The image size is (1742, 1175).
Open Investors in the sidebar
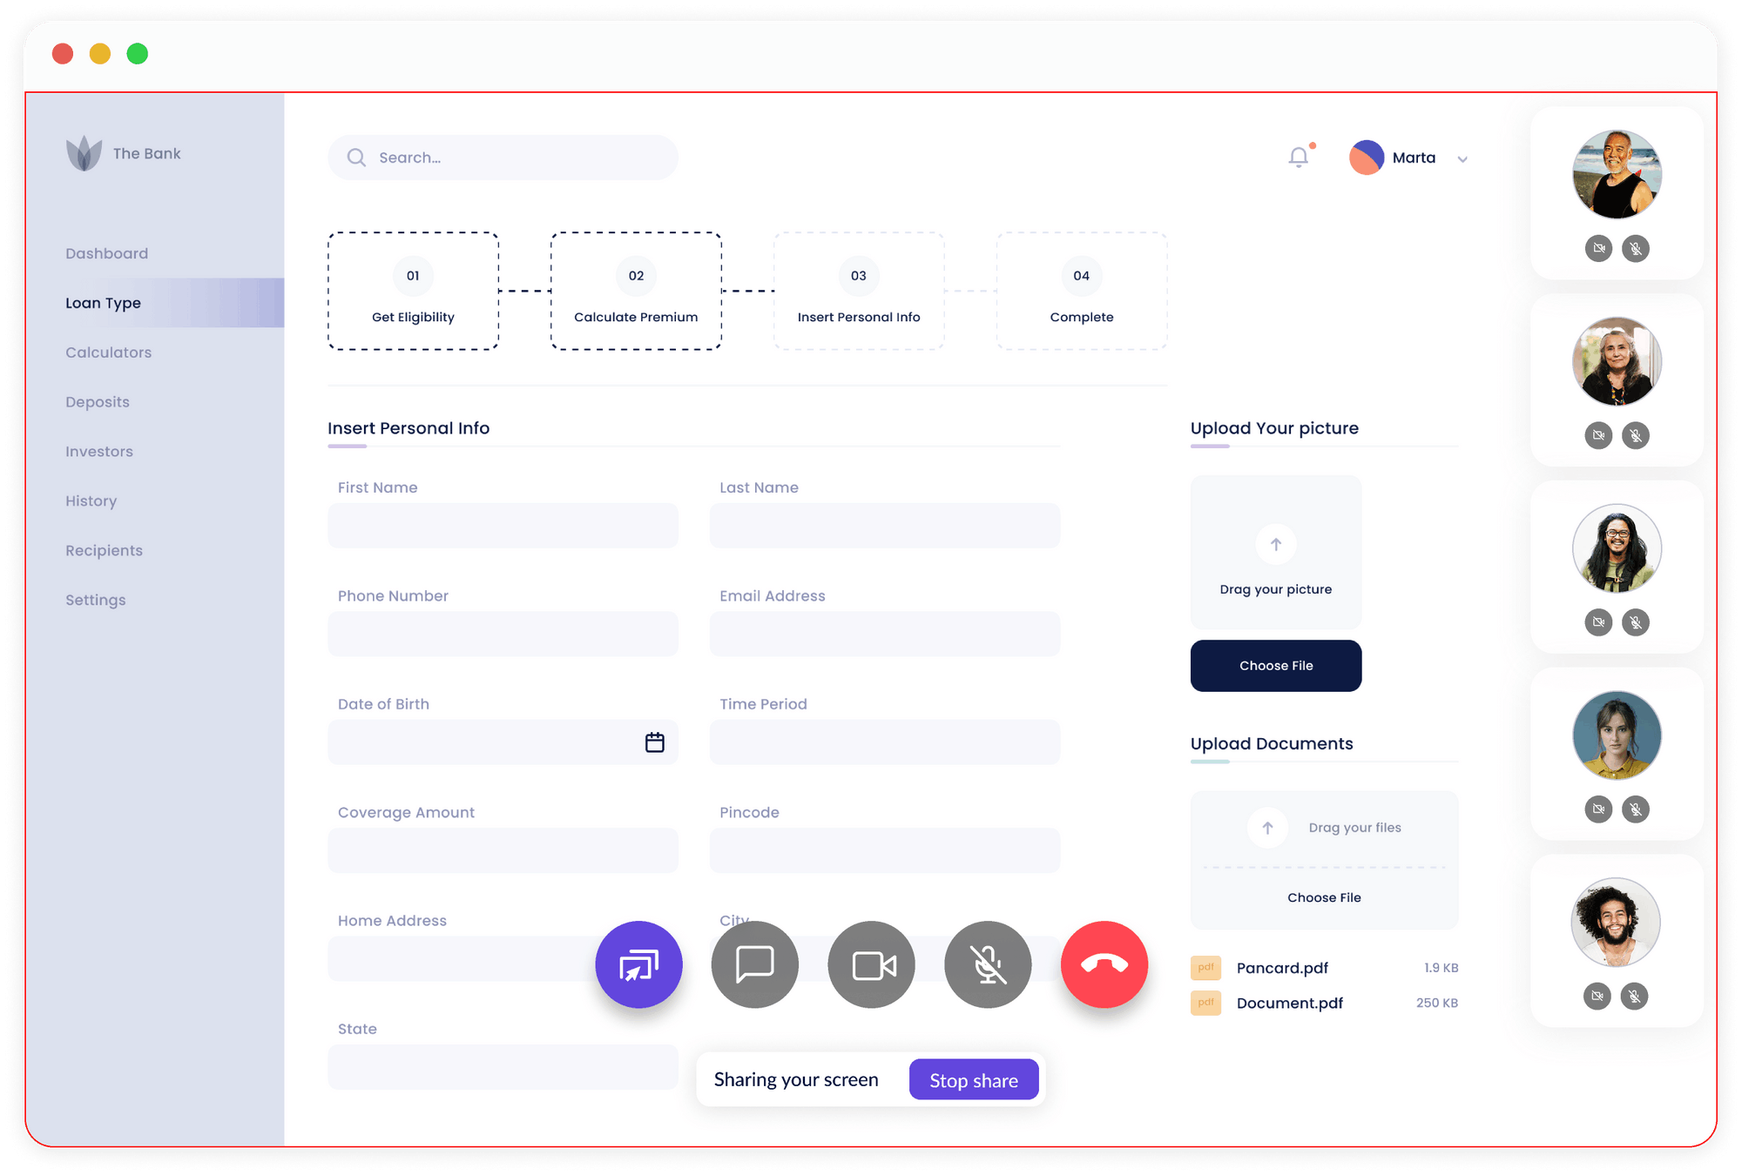[99, 452]
